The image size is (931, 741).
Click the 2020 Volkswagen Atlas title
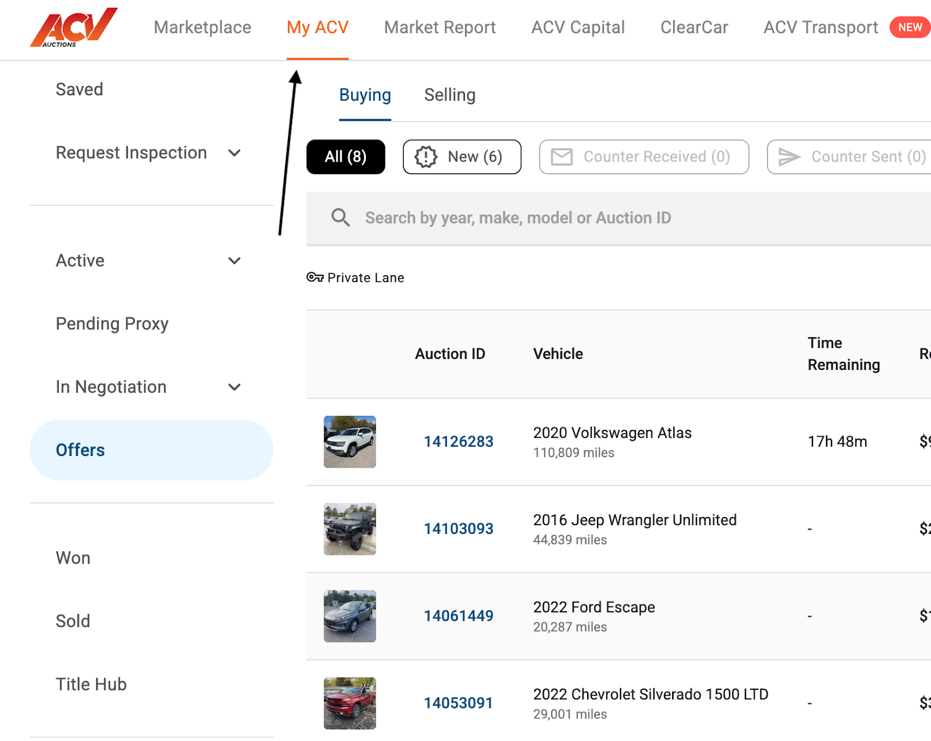(612, 433)
